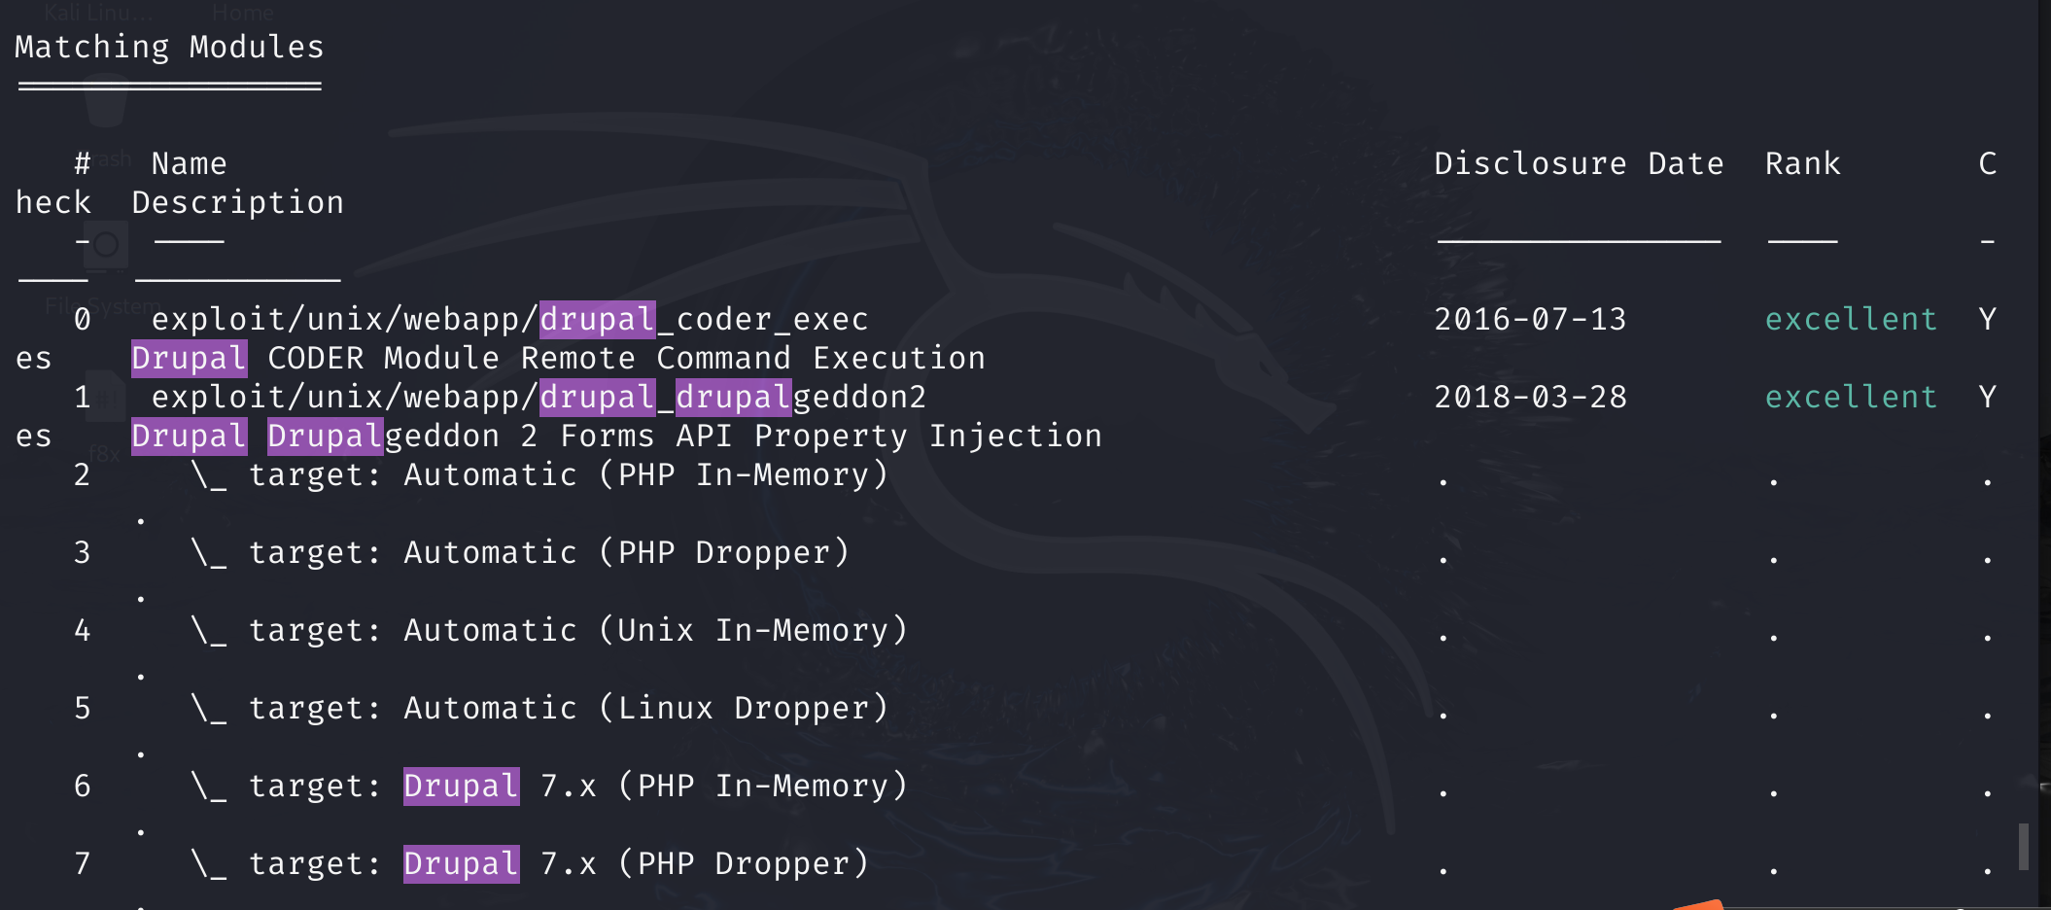Click the terminal scrollbar thumb
2051x910 pixels.
[x=2023, y=847]
